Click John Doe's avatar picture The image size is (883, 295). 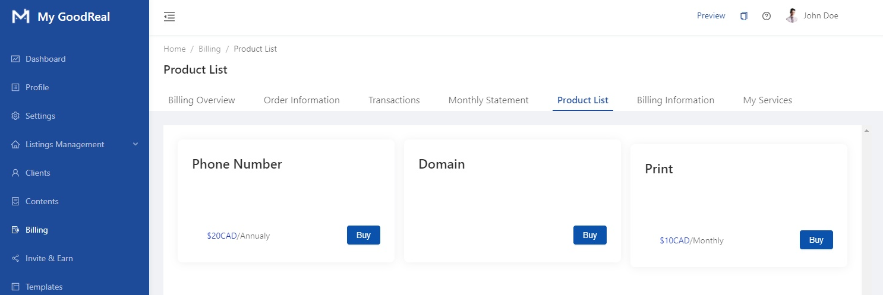(x=791, y=16)
